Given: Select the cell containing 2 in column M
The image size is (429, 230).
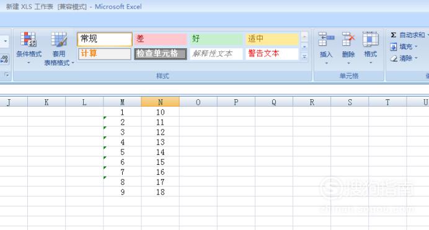Looking at the screenshot, I should coord(122,122).
